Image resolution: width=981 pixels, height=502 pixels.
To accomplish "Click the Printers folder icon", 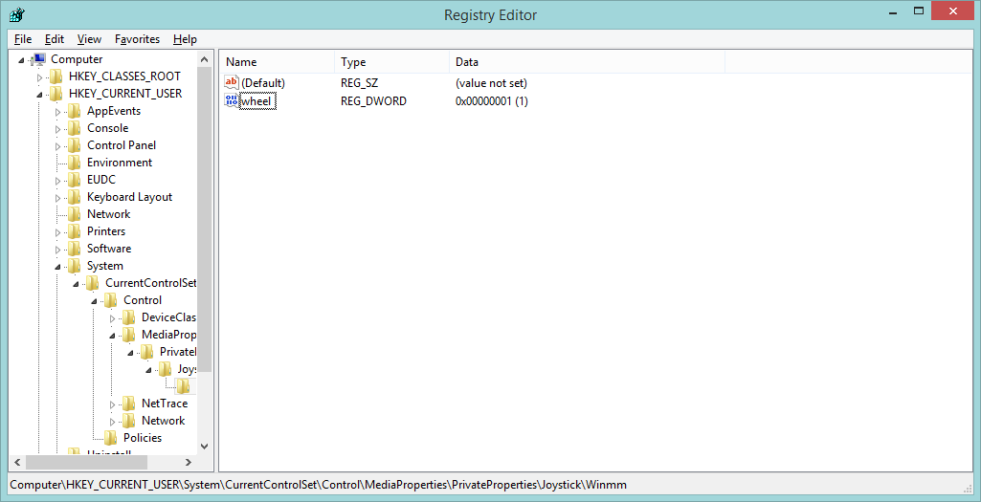I will point(75,231).
